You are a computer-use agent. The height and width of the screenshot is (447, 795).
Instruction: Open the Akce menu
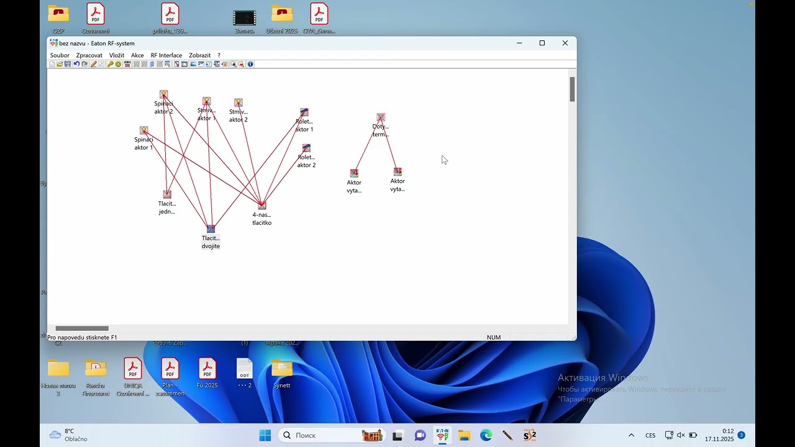click(x=137, y=55)
